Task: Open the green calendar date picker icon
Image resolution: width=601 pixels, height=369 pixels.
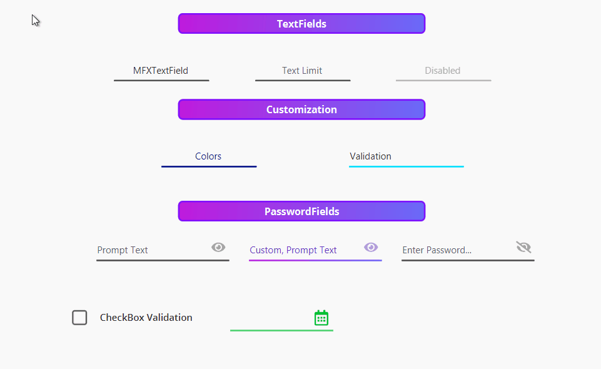Action: pos(321,318)
